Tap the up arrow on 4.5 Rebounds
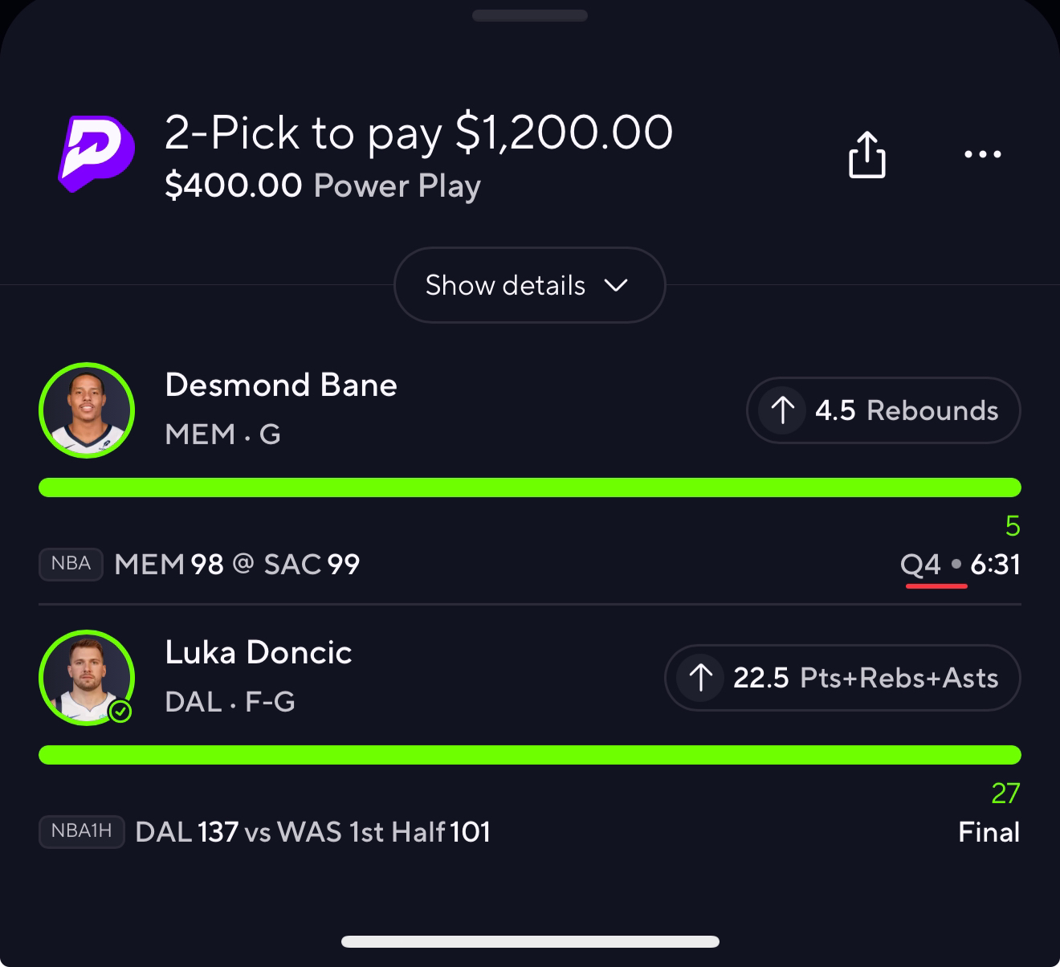Viewport: 1060px width, 967px height. coord(782,410)
